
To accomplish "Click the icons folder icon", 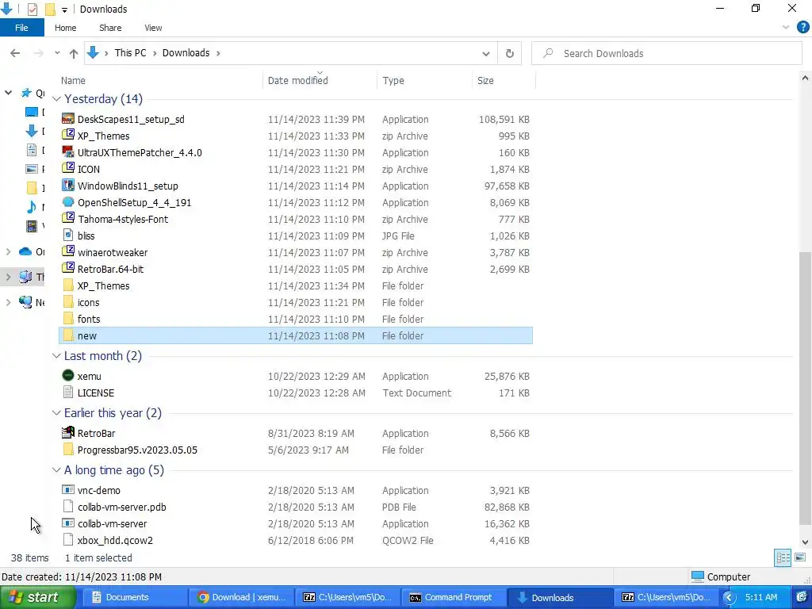I will [x=68, y=302].
